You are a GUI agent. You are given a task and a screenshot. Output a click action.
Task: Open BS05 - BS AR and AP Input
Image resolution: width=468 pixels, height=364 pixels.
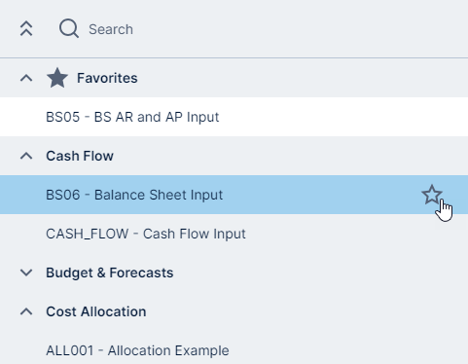tap(132, 117)
